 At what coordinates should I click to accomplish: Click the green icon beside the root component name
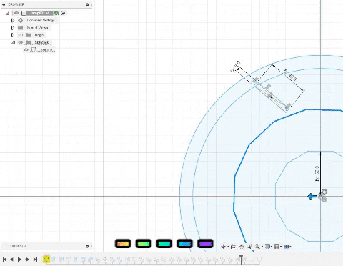pos(56,13)
